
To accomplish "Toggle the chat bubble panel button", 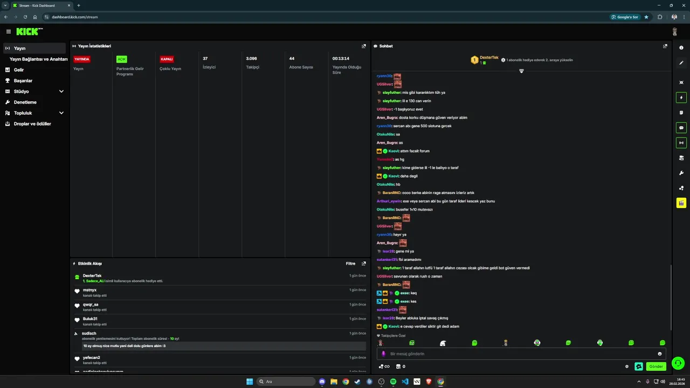I will tap(681, 128).
